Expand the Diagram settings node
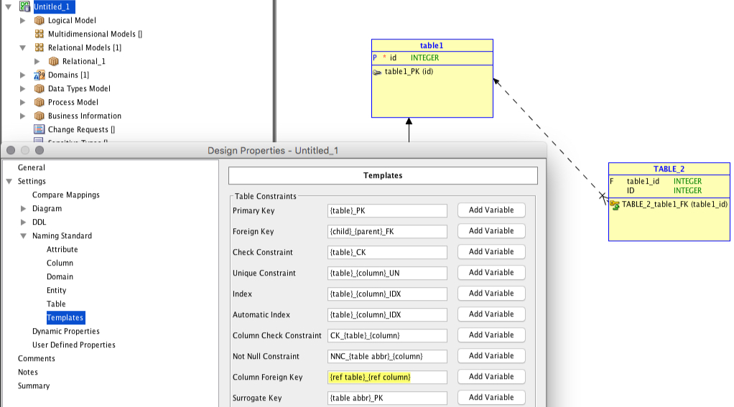The height and width of the screenshot is (407, 734). point(24,209)
